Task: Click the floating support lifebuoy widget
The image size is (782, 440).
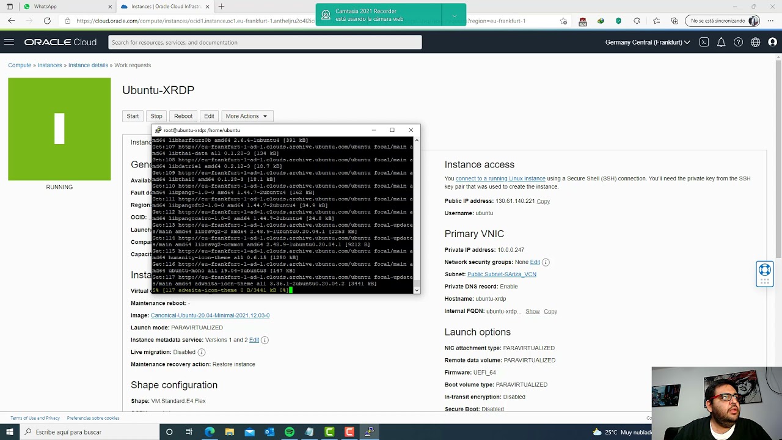Action: click(764, 273)
